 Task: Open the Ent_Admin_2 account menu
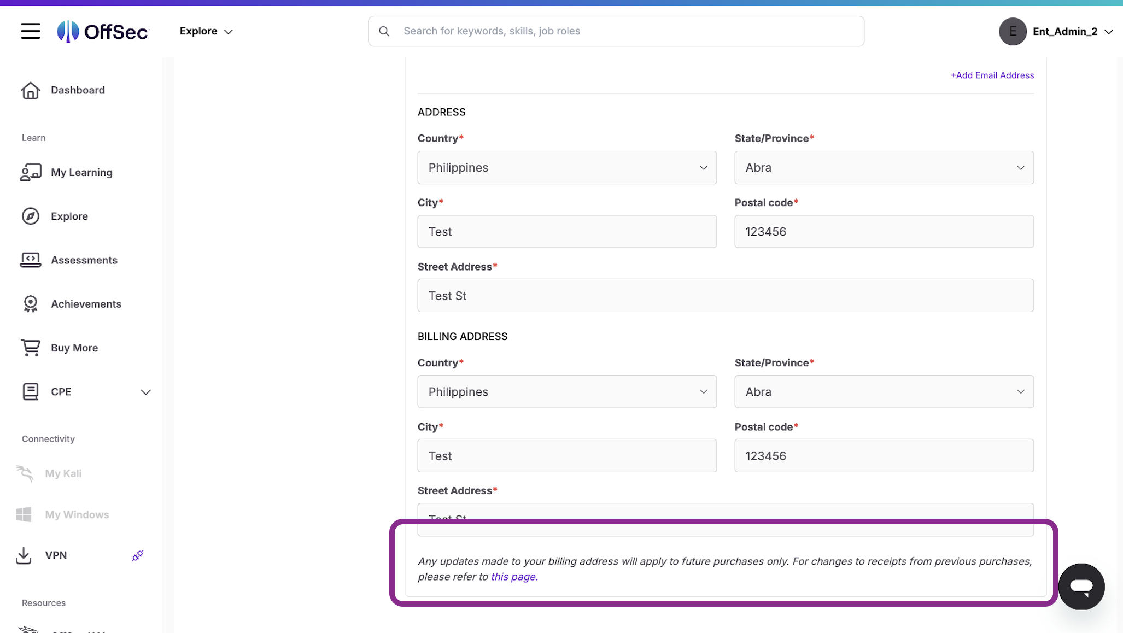1056,31
